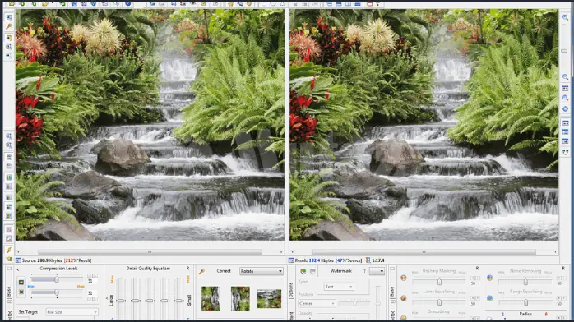Select the third landscape rotate preview thumbnail

coord(269,299)
